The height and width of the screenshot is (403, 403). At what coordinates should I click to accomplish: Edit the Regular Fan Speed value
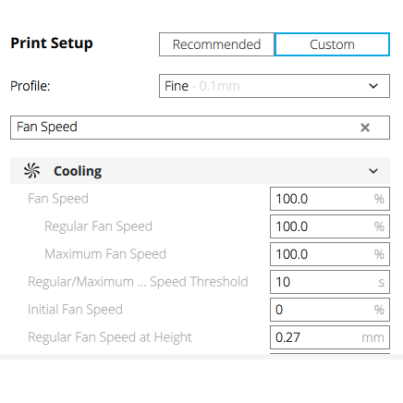point(330,226)
